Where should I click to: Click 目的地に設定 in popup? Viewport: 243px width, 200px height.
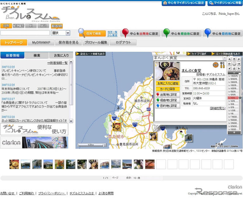click(x=168, y=106)
